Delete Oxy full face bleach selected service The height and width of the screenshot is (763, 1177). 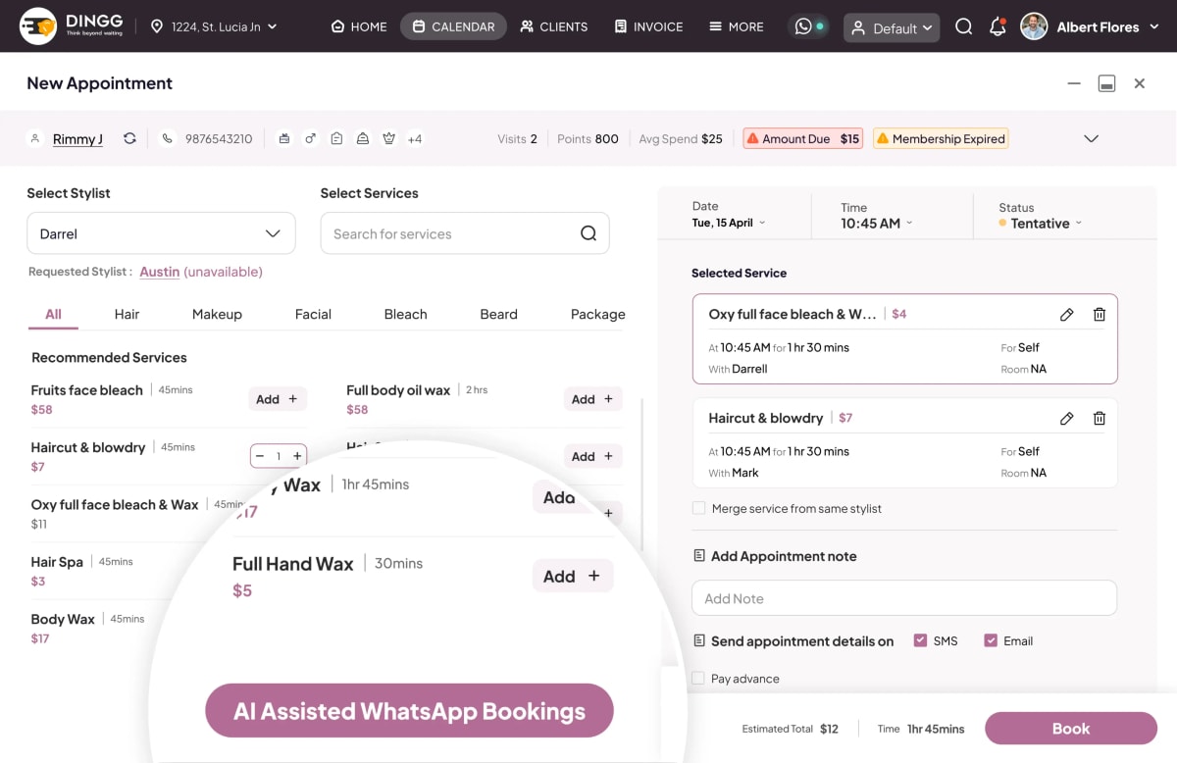point(1100,315)
